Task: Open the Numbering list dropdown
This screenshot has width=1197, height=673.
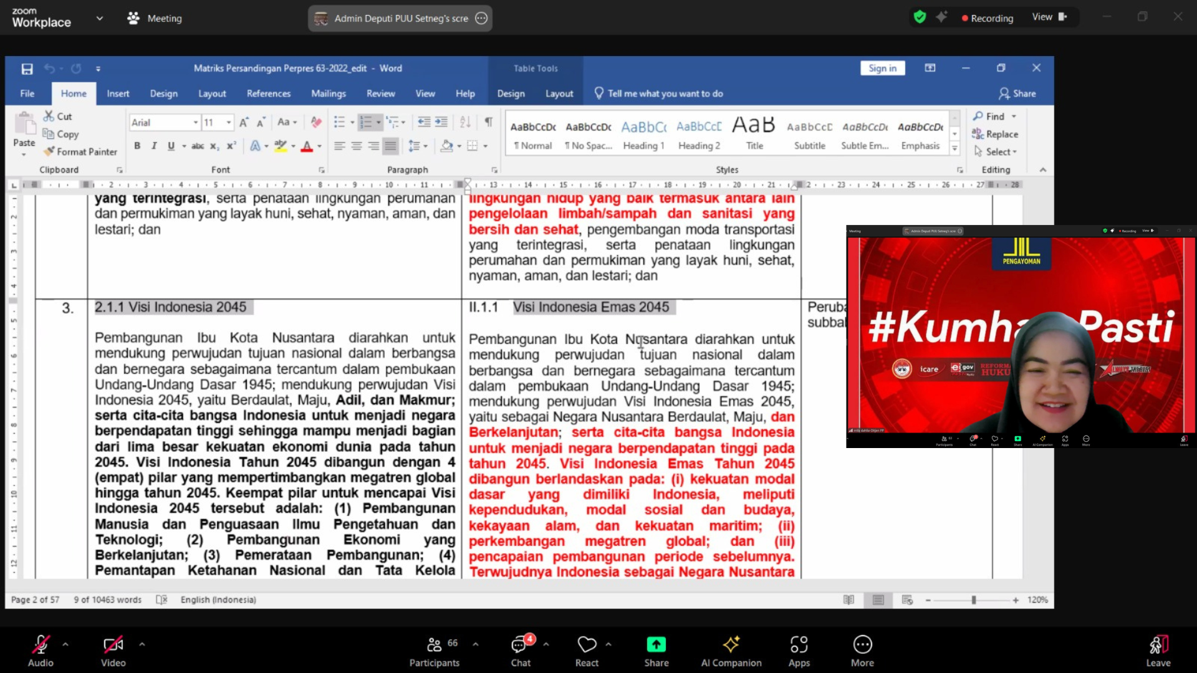Action: point(378,122)
